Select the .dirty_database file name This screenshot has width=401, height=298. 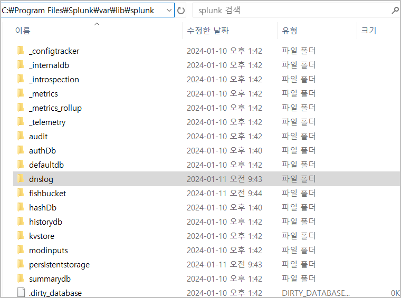click(55, 293)
